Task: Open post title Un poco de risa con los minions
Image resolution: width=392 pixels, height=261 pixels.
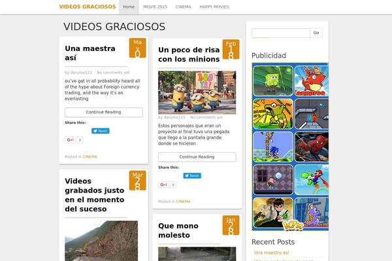Action: point(189,54)
